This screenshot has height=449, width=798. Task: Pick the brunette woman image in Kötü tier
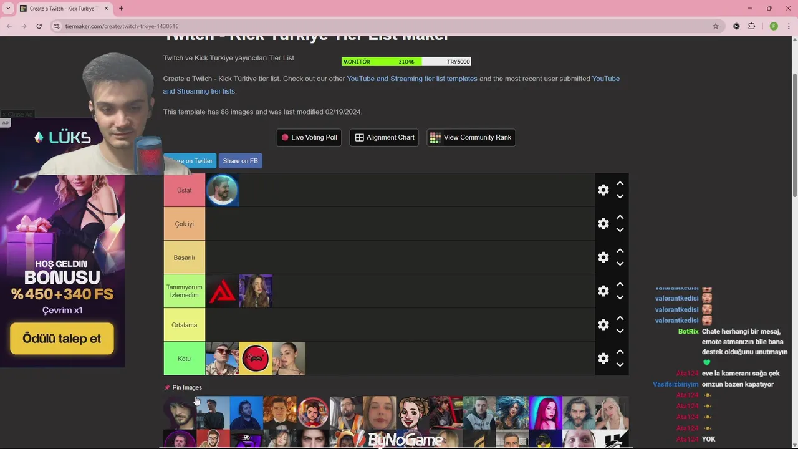[x=289, y=359]
